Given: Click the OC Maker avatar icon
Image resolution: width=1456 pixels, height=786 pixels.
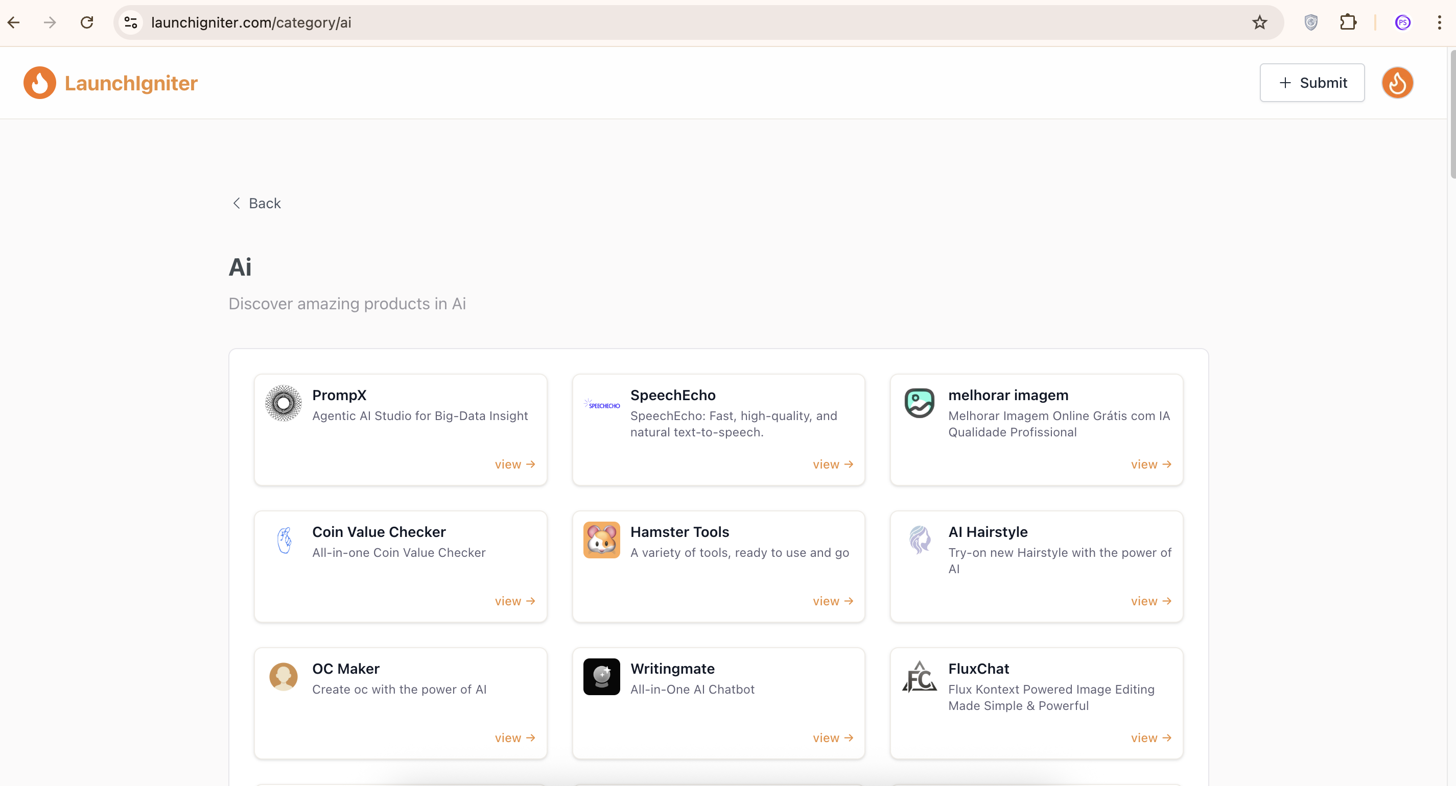Looking at the screenshot, I should click(x=283, y=676).
